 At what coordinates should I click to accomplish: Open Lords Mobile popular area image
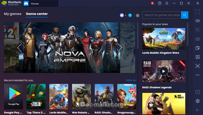[x=164, y=39]
